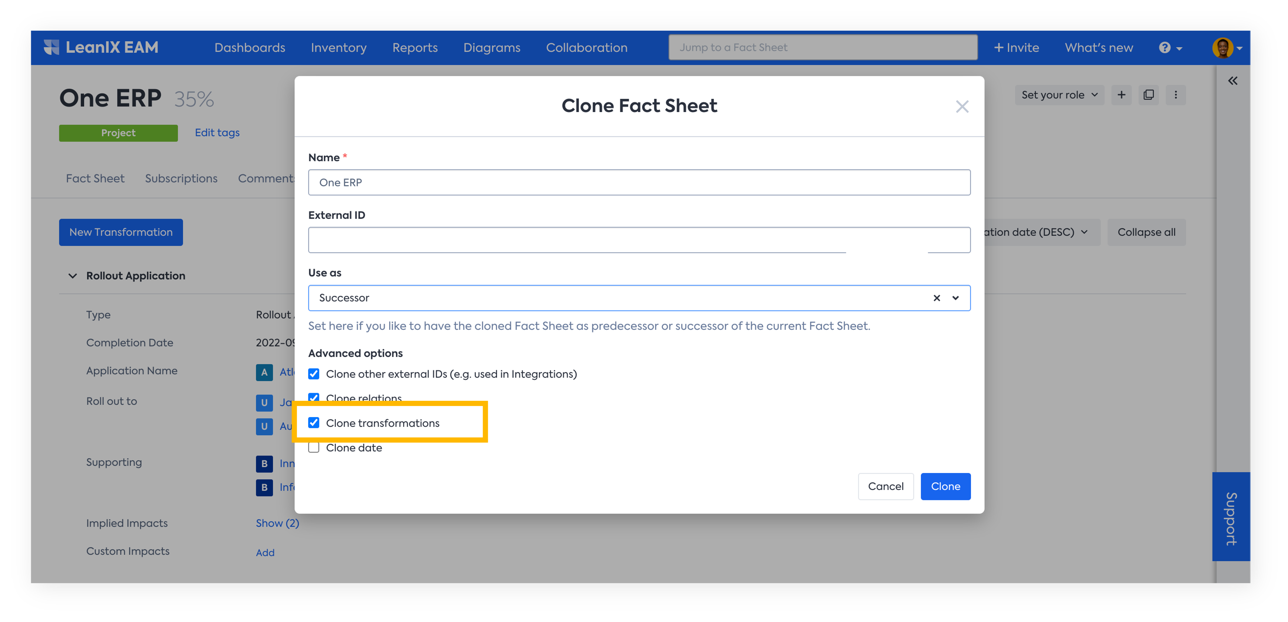Image resolution: width=1288 pixels, height=622 pixels.
Task: Click the 35% completion value
Action: tap(194, 99)
